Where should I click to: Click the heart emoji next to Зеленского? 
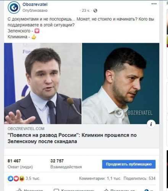point(37,31)
